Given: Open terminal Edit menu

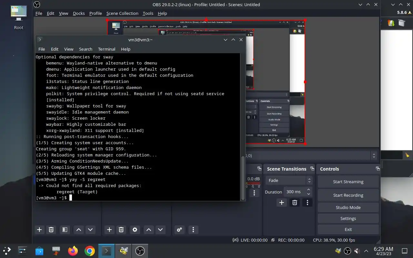Looking at the screenshot, I should click(x=55, y=49).
